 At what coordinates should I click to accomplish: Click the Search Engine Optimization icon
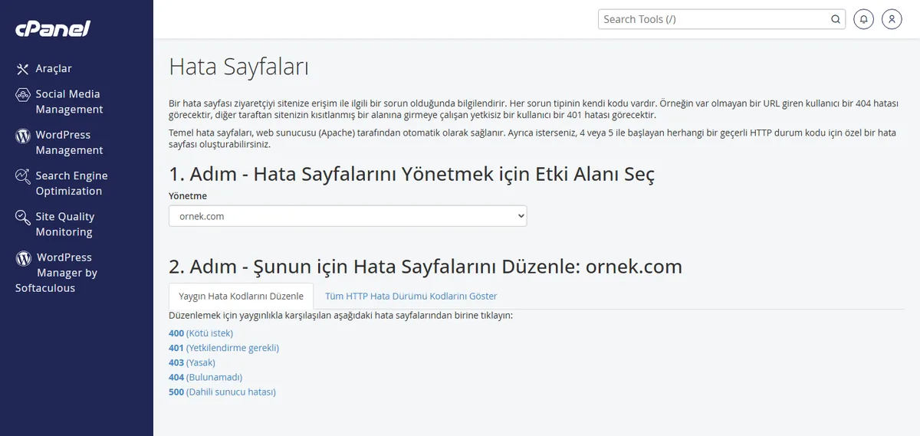coord(23,176)
